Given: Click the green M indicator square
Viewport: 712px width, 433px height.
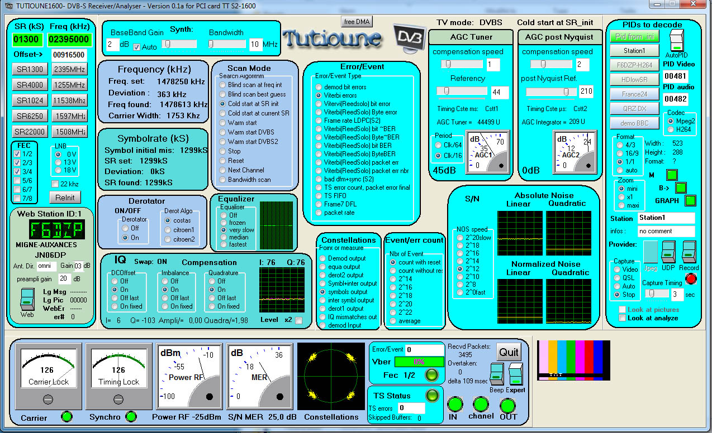Looking at the screenshot, I should [x=672, y=175].
